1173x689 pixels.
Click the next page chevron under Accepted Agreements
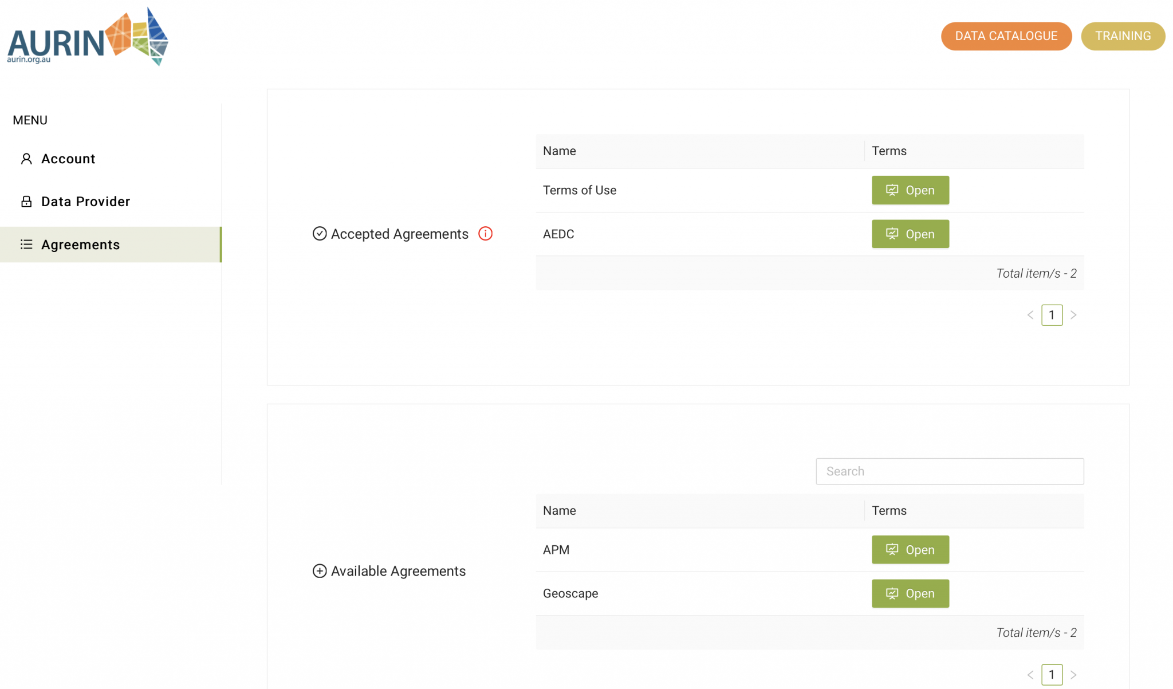point(1074,315)
